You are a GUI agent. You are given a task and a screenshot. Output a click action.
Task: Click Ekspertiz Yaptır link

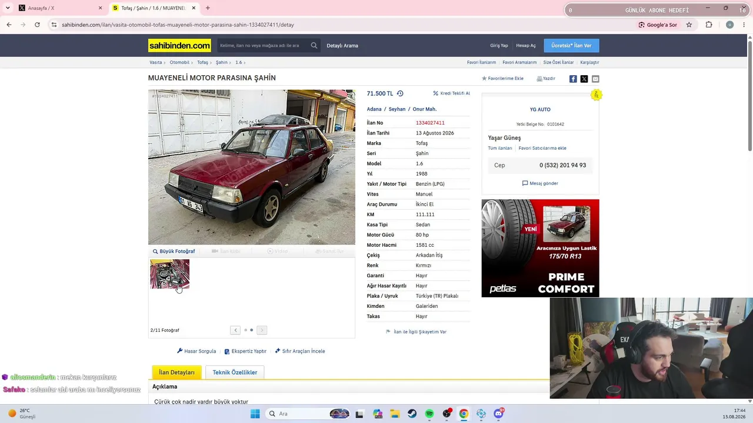(245, 351)
